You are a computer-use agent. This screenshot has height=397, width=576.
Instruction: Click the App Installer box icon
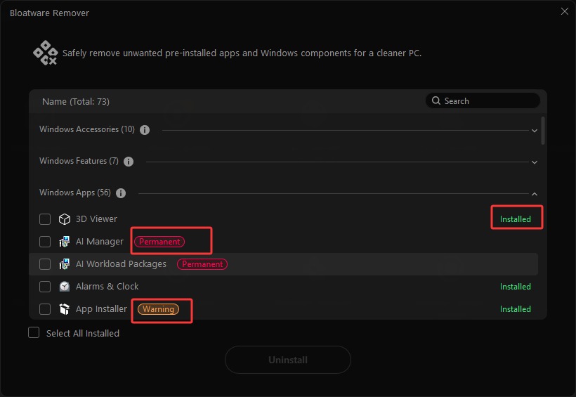65,309
